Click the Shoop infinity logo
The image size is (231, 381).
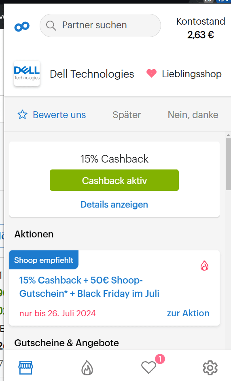tap(22, 26)
